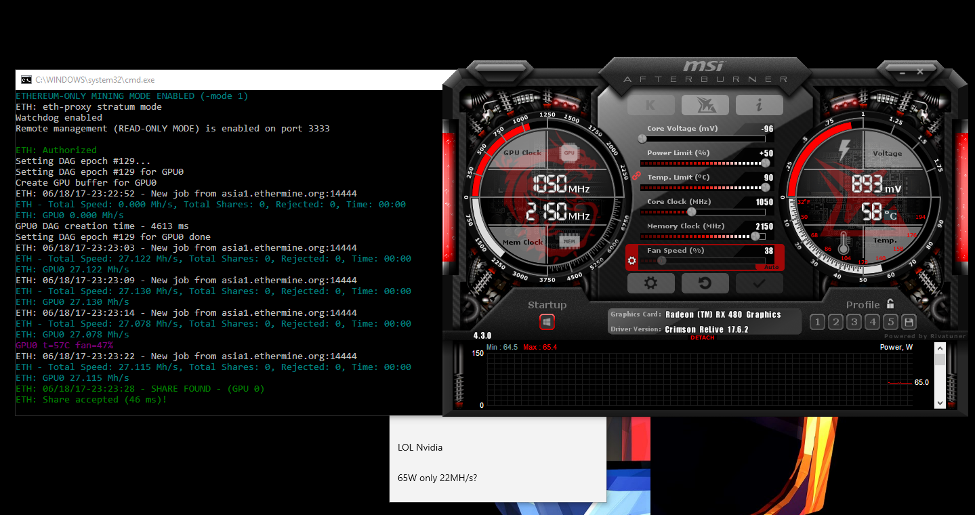Click the cmd.exe window title bar icon
Image resolution: width=975 pixels, height=515 pixels.
click(x=26, y=80)
